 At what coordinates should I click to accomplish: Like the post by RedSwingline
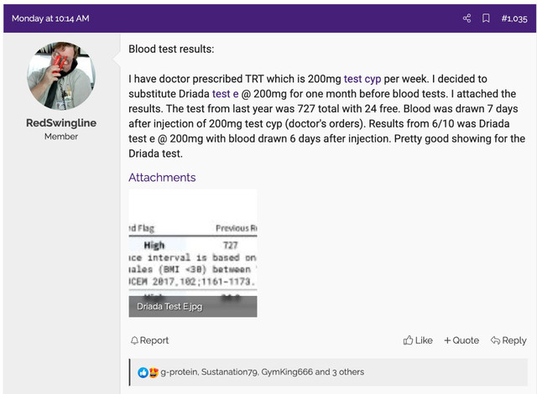tap(418, 340)
